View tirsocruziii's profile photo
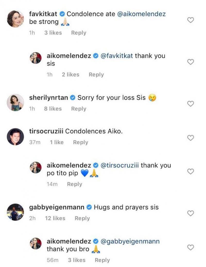206x267 pixels. point(15,137)
